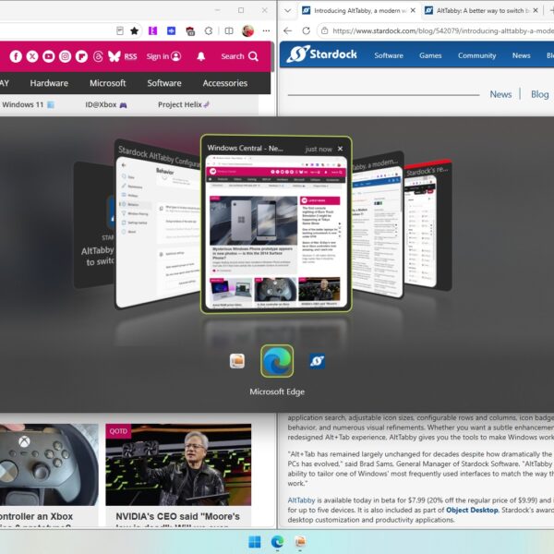Click the reader view icon in address bar
Image resolution: width=554 pixels, height=554 pixels.
[120, 31]
